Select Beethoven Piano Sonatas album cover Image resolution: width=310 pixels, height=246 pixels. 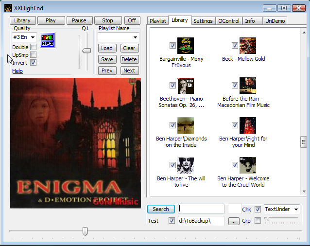[186, 86]
